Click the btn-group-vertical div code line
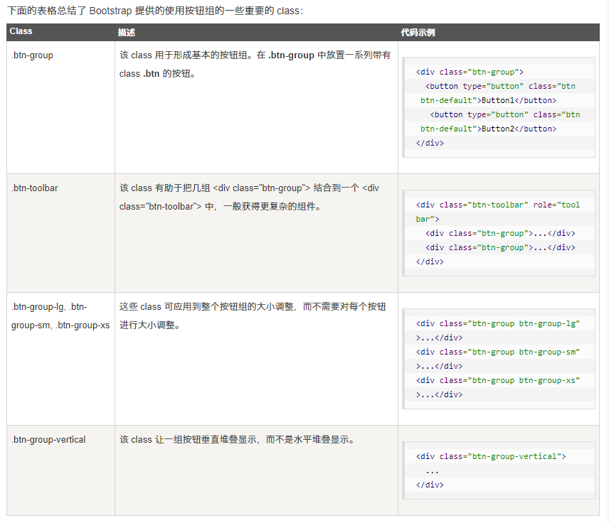This screenshot has height=523, width=609. (x=491, y=456)
